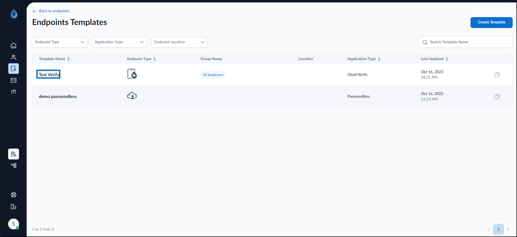Open the transactions panel icon in sidebar
517x237 pixels.
[x=14, y=80]
